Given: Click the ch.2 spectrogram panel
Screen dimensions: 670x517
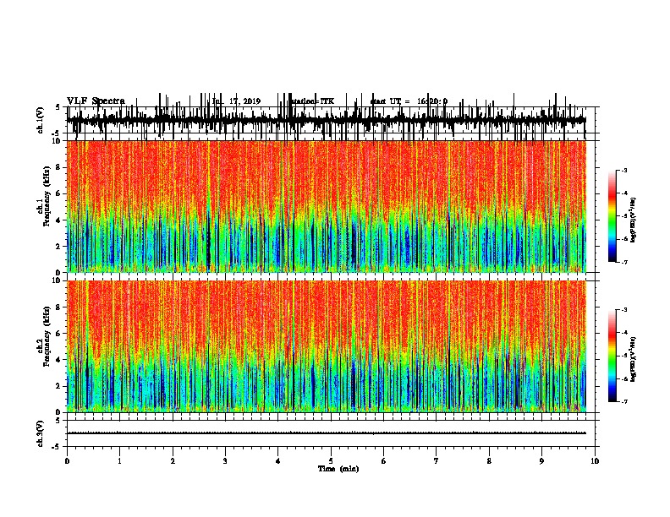Looking at the screenshot, I should coord(327,346).
